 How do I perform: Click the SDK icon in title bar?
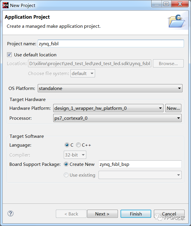(6, 5)
